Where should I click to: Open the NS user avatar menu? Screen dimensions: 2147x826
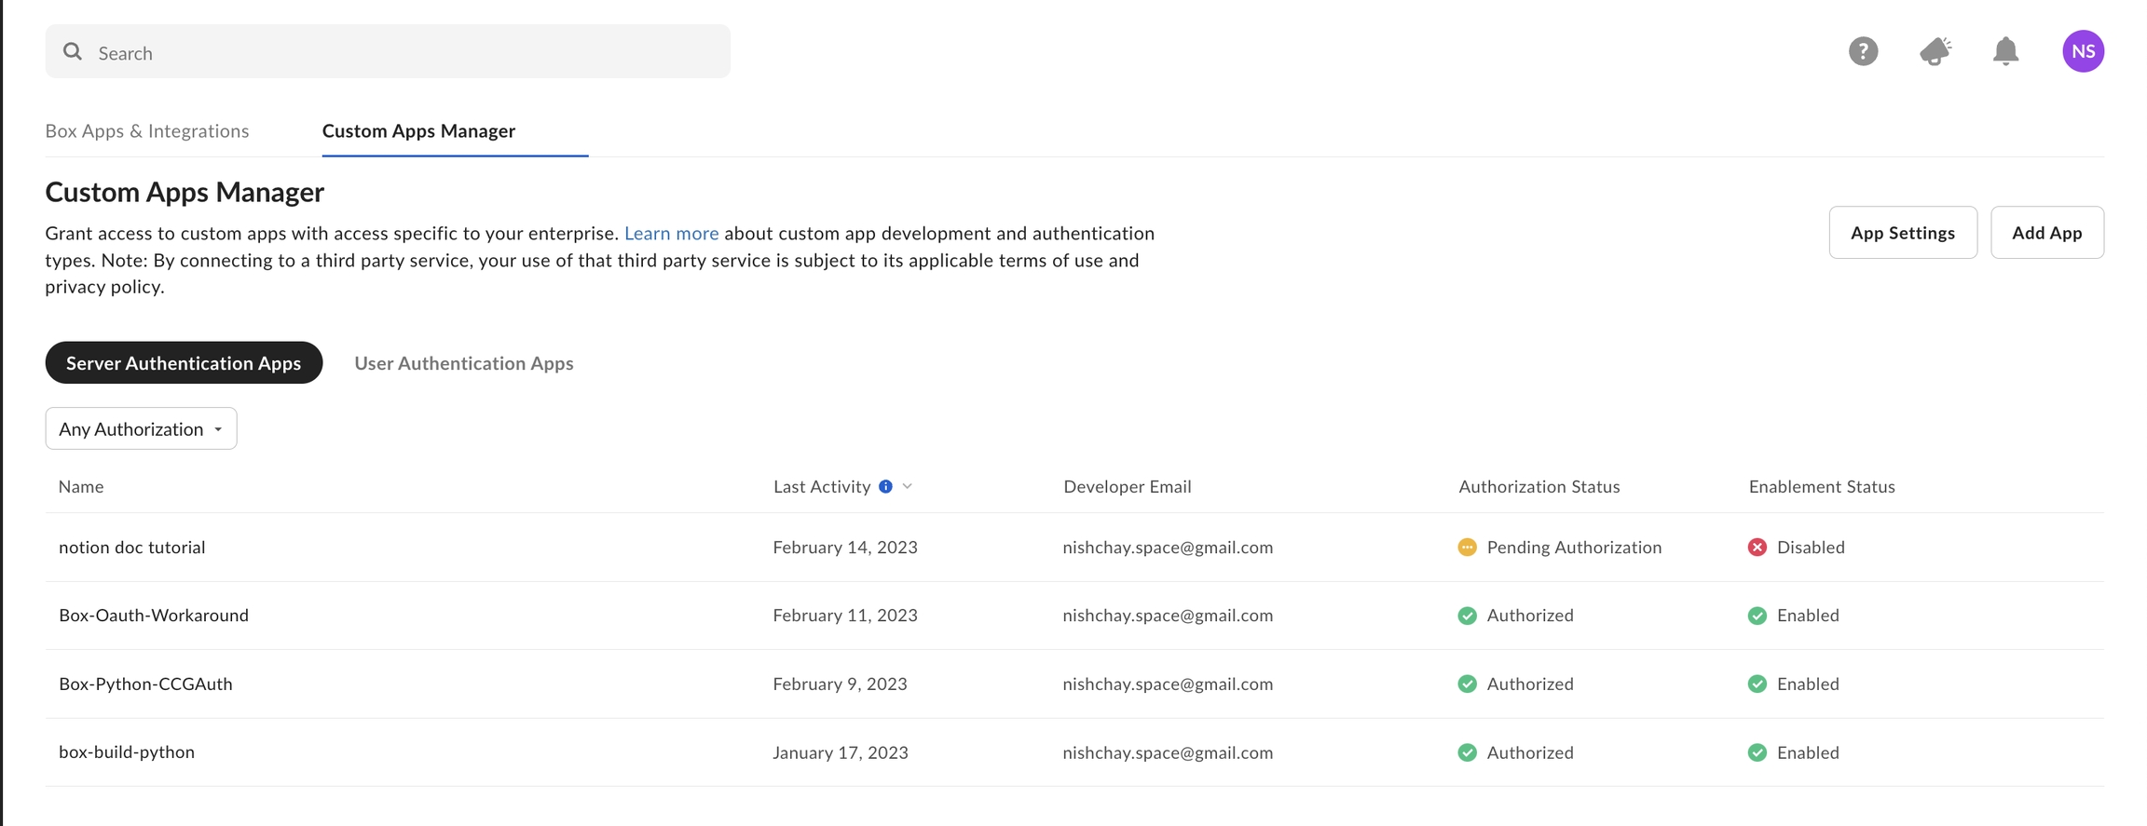point(2083,51)
